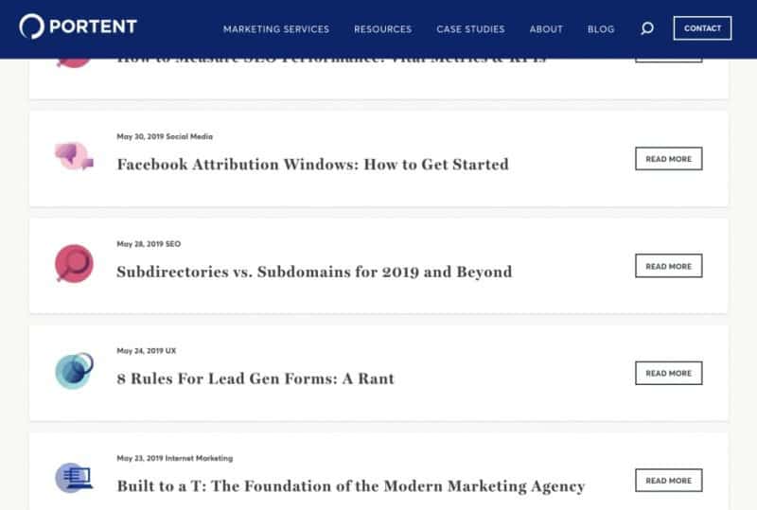Visit the Blog navigation link
Viewport: 757px width, 510px height.
(x=601, y=29)
